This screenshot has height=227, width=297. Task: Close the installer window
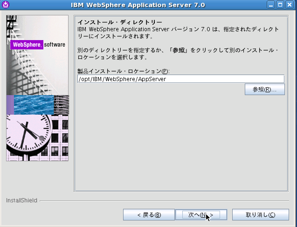click(290, 5)
